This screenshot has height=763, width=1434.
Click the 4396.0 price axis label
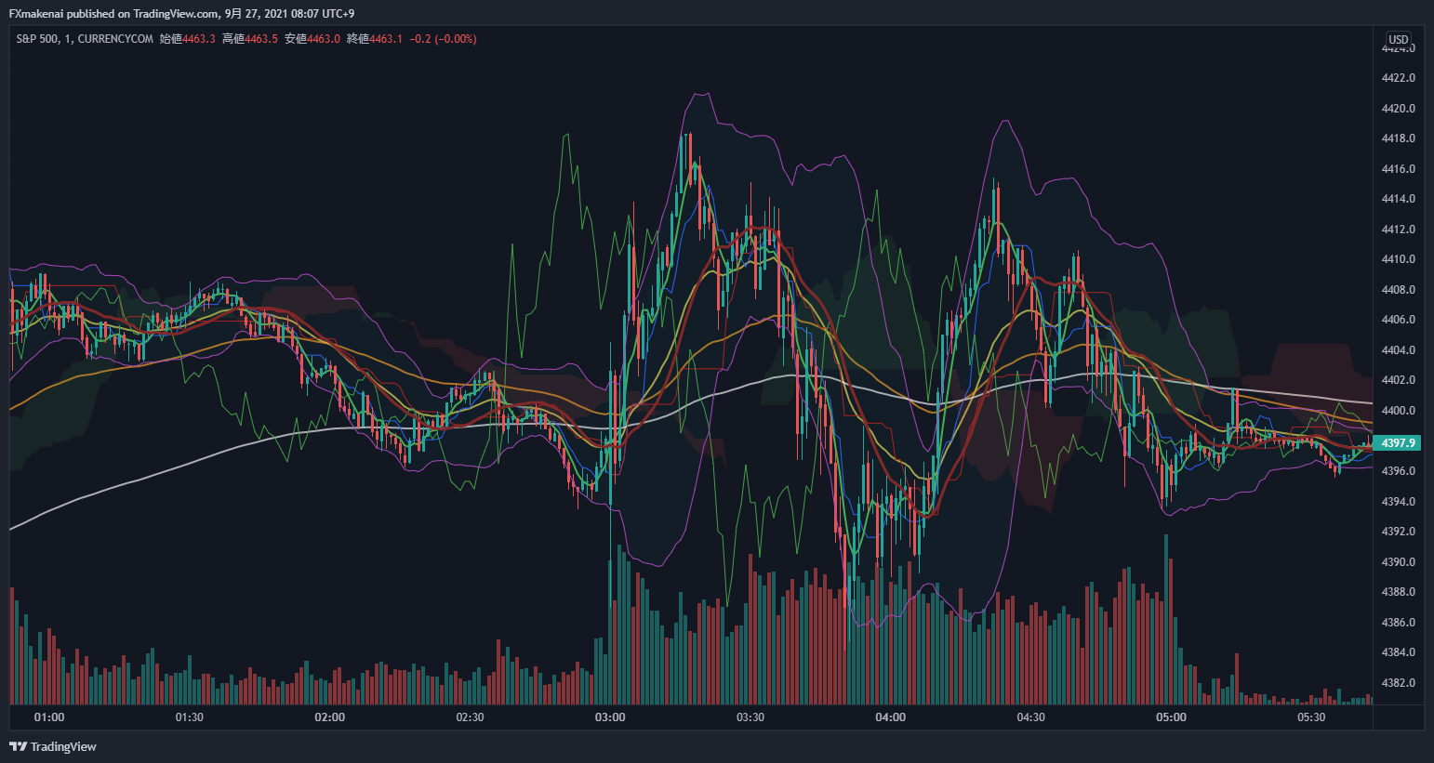[1398, 471]
